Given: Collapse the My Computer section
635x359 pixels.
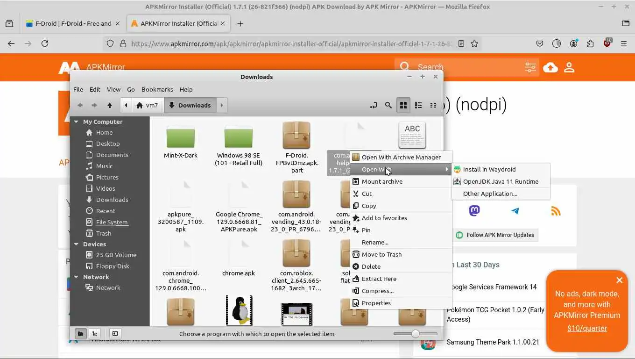Looking at the screenshot, I should point(77,122).
